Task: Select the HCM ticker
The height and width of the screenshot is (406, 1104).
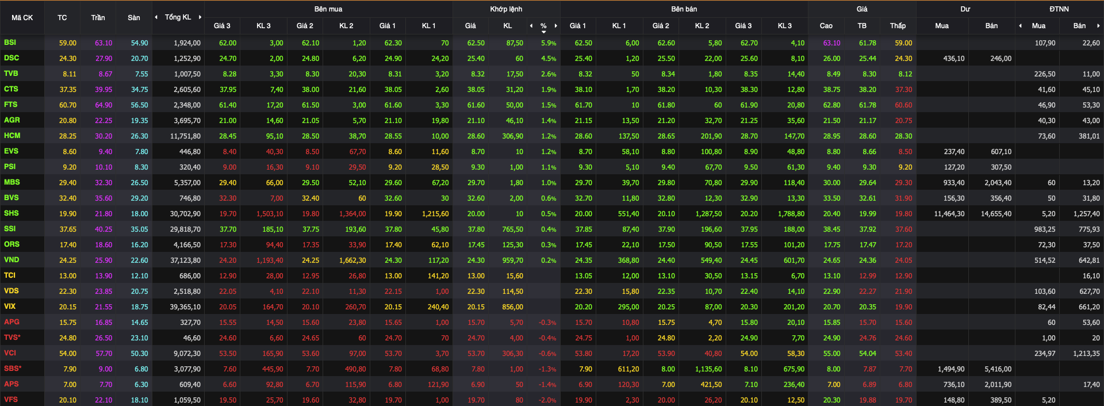Action: 12,136
